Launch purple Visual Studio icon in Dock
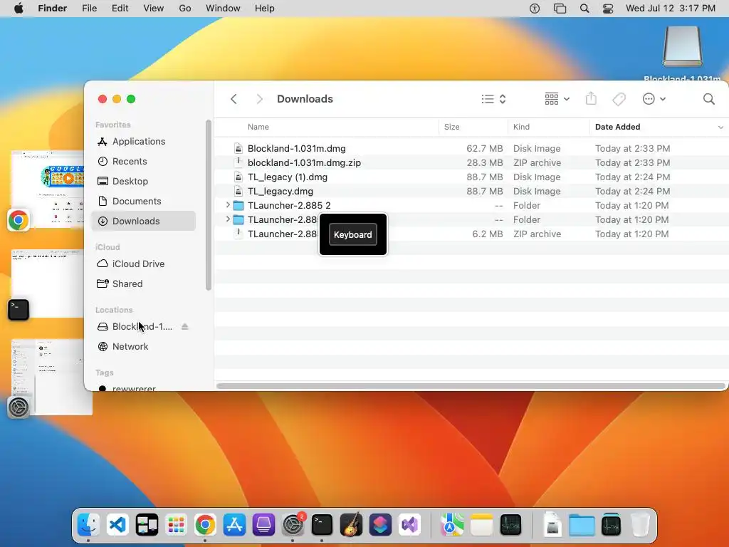Screen dimensions: 729x547 409,525
